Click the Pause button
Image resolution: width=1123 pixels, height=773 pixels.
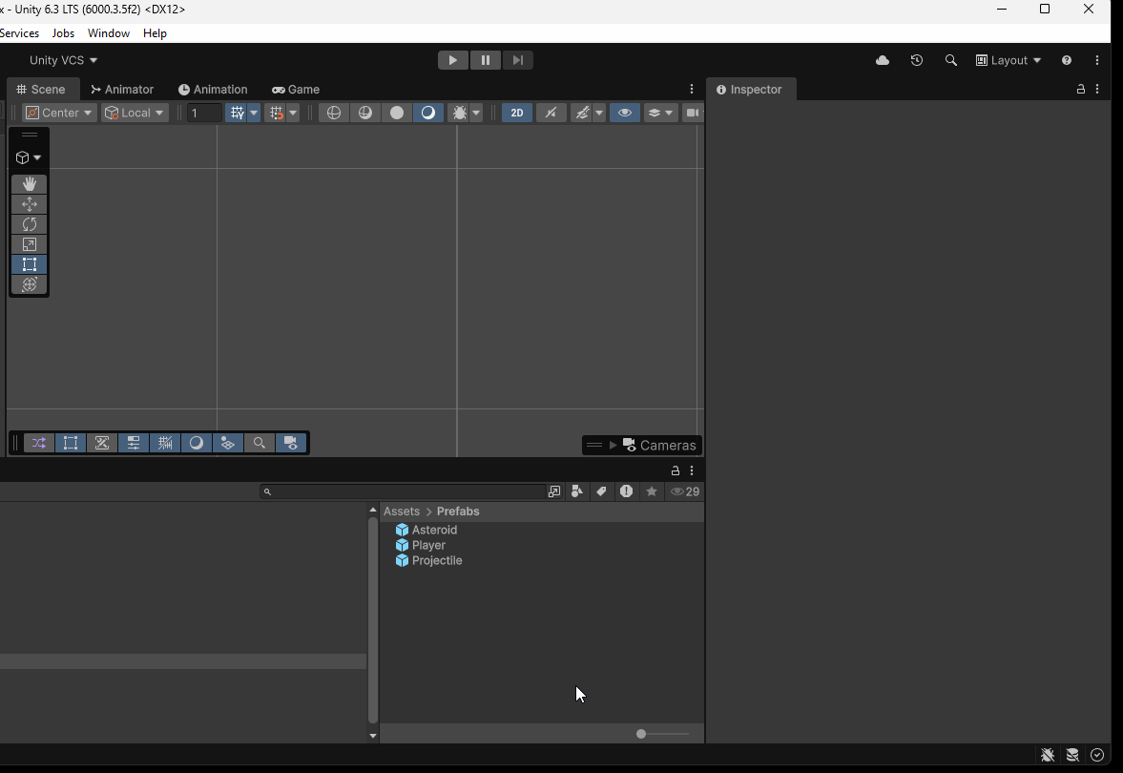[486, 60]
